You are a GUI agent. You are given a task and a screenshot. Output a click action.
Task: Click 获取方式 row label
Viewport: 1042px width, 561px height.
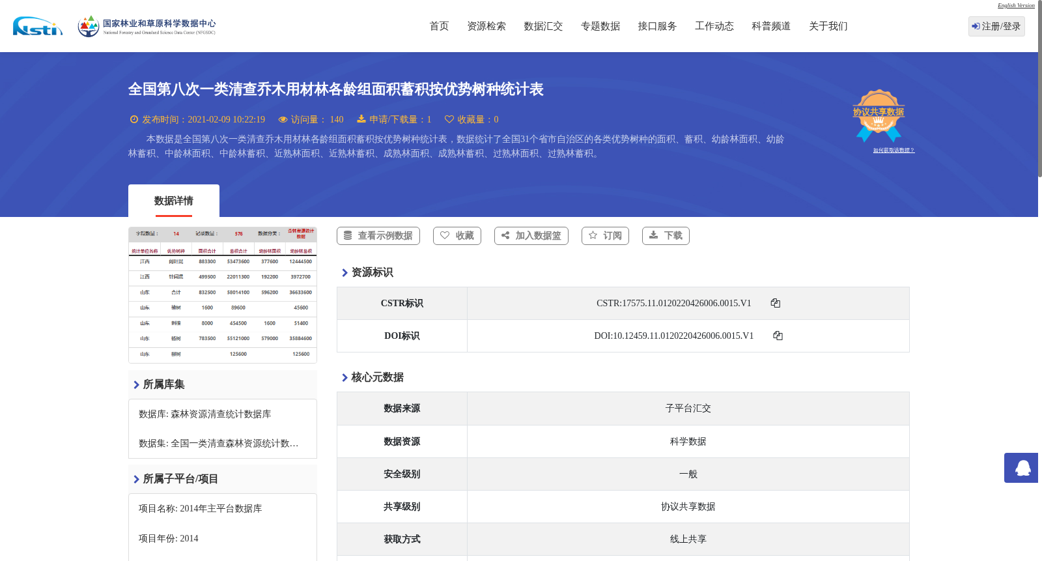point(402,539)
